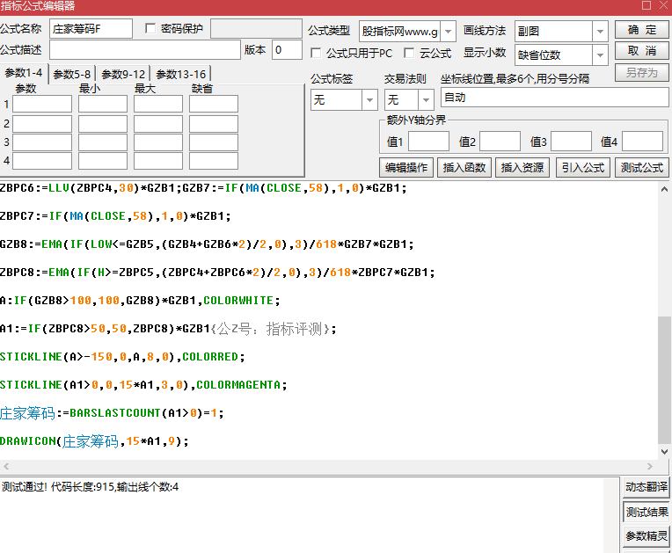The height and width of the screenshot is (553, 672).
Task: Click the 另存为 button
Action: click(641, 72)
